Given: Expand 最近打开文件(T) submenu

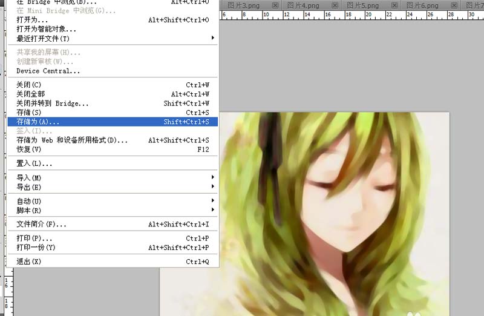Looking at the screenshot, I should [x=113, y=38].
